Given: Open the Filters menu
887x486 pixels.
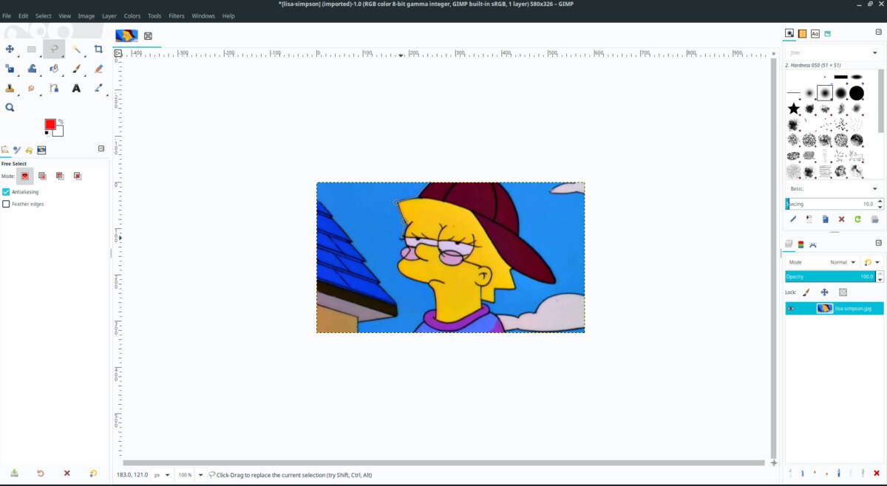Looking at the screenshot, I should click(x=177, y=16).
